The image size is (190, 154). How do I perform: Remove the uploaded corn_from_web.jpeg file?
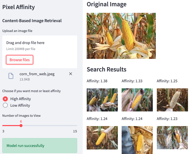pos(71,74)
